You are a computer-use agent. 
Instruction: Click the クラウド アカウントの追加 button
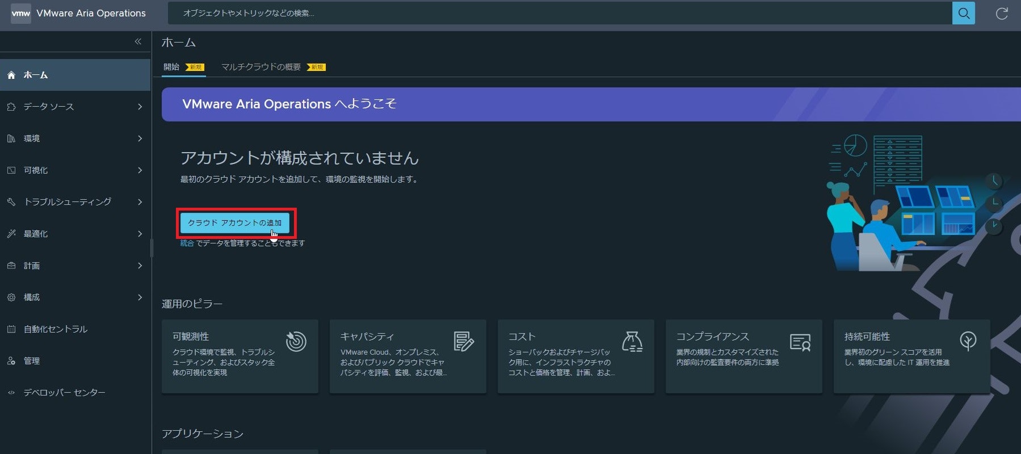pyautogui.click(x=234, y=223)
